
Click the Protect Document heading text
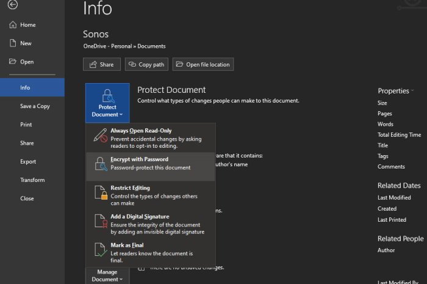(171, 90)
